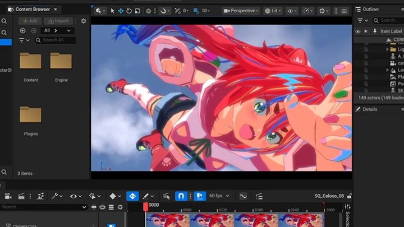Click the second search magnifier in left sidebar
Screen dimensions: 404x227
click(4, 33)
